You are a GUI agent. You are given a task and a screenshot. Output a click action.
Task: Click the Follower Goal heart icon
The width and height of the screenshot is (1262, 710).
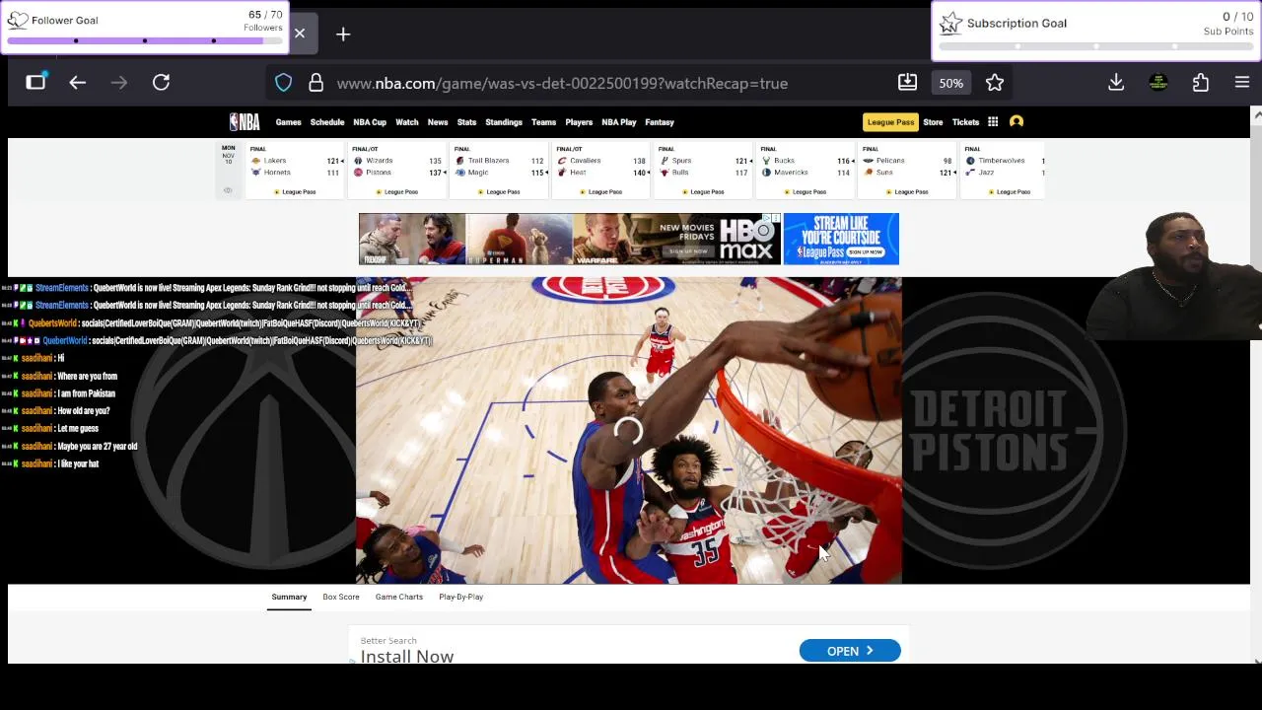coord(17,20)
